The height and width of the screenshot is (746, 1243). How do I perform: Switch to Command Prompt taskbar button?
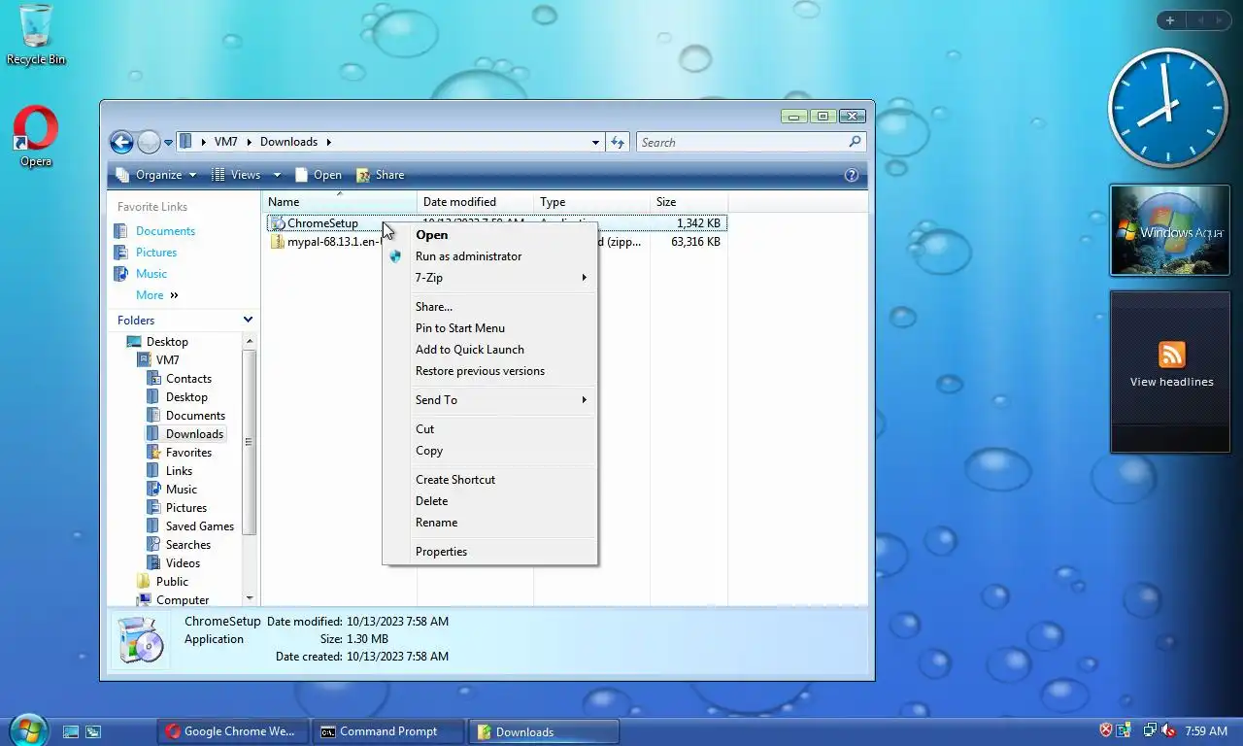click(x=388, y=731)
